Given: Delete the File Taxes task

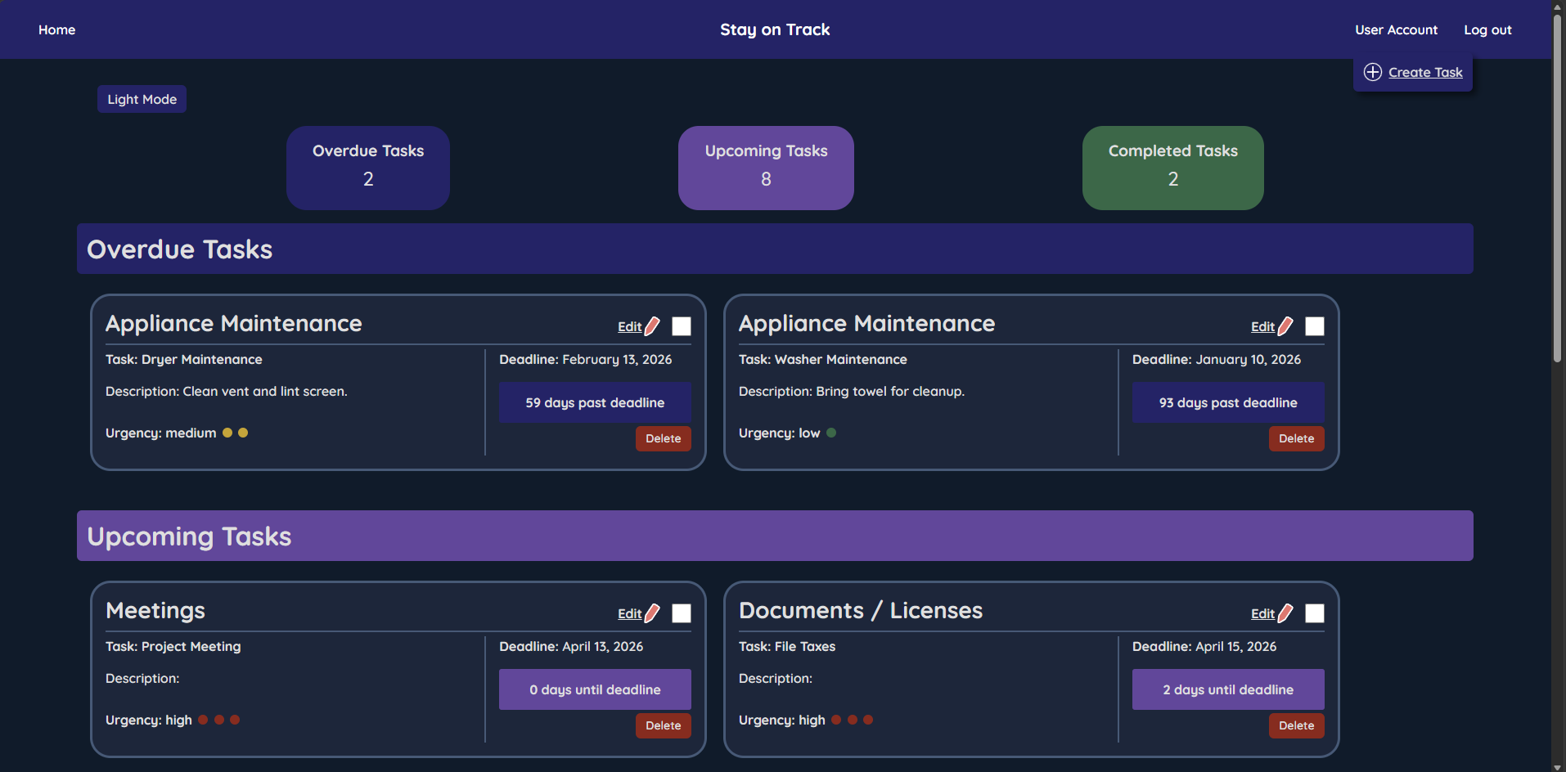Looking at the screenshot, I should tap(1297, 725).
